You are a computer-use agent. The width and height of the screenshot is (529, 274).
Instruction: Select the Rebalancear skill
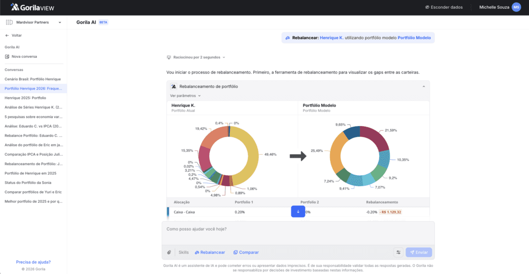pos(210,252)
